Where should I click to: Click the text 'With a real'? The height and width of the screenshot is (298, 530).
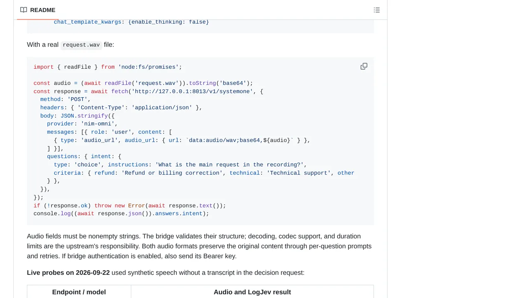click(x=43, y=45)
